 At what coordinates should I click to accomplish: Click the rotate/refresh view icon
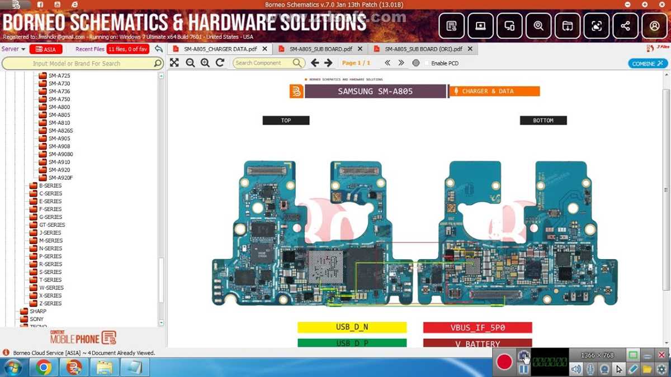tap(220, 63)
